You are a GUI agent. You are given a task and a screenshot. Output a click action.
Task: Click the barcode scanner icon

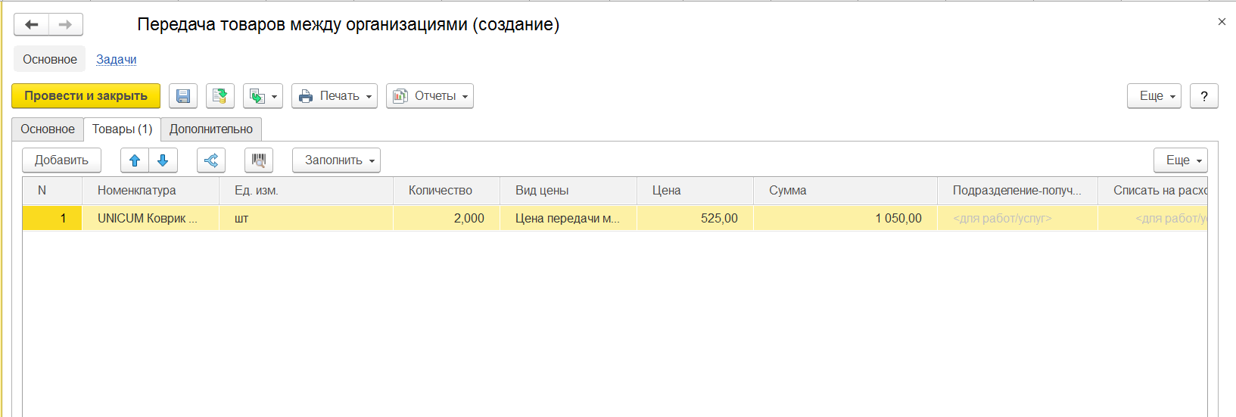click(259, 160)
